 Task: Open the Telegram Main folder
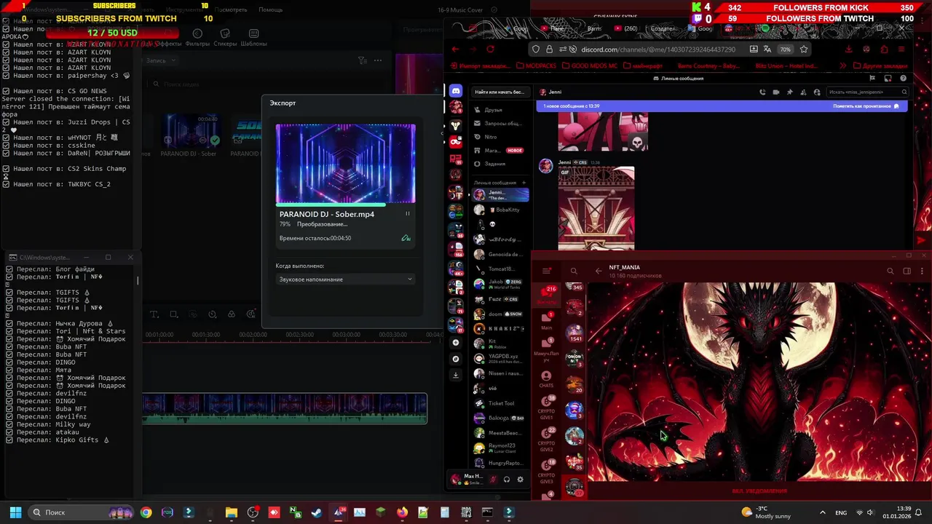tap(546, 321)
